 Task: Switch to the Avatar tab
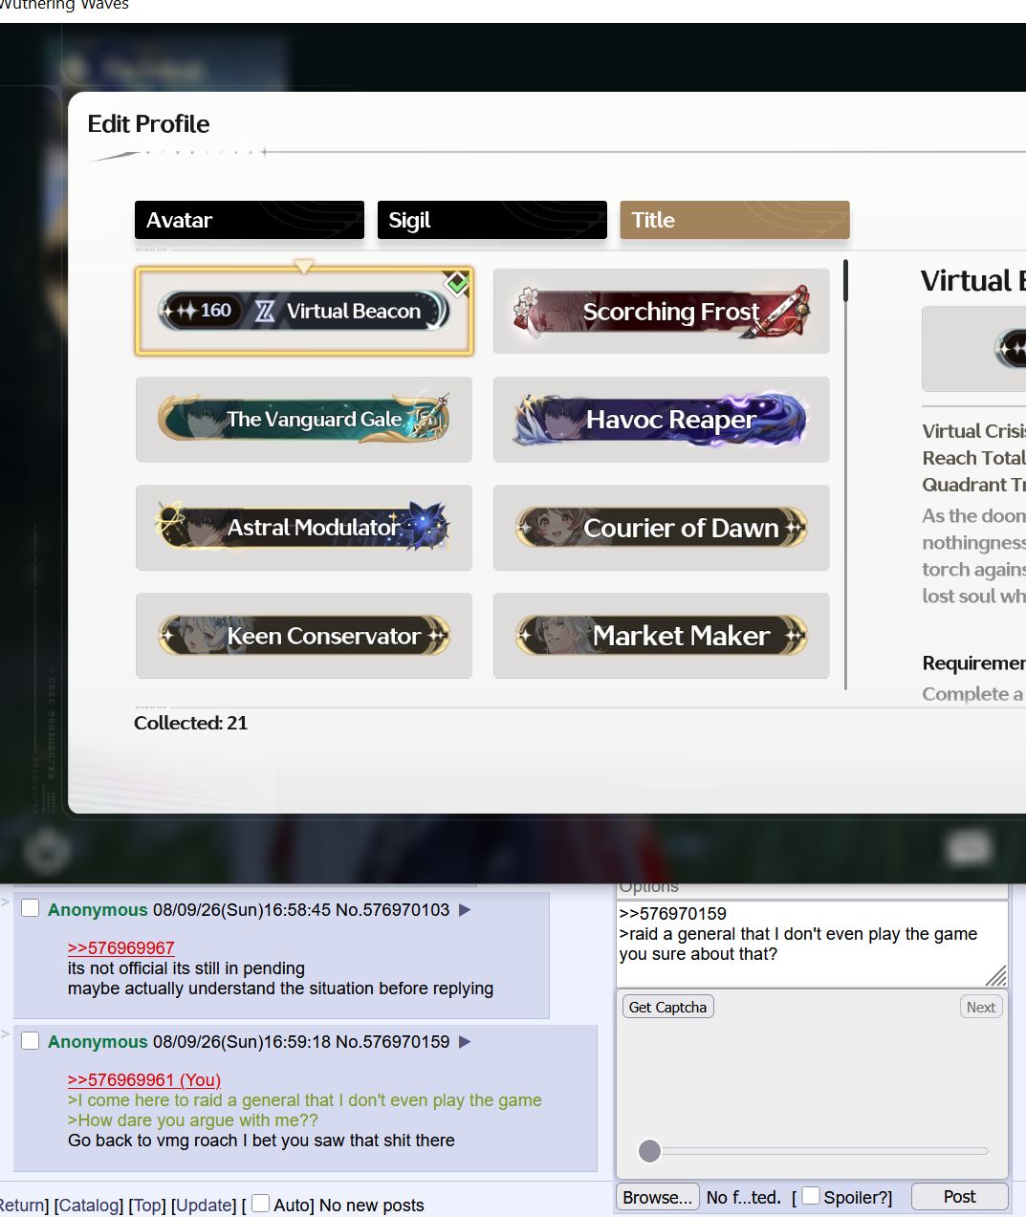point(249,220)
